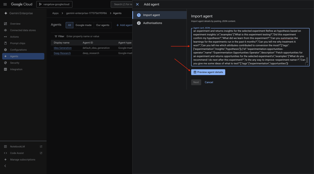Select the Import agent step
The width and height of the screenshot is (314, 174).
pyautogui.click(x=160, y=15)
